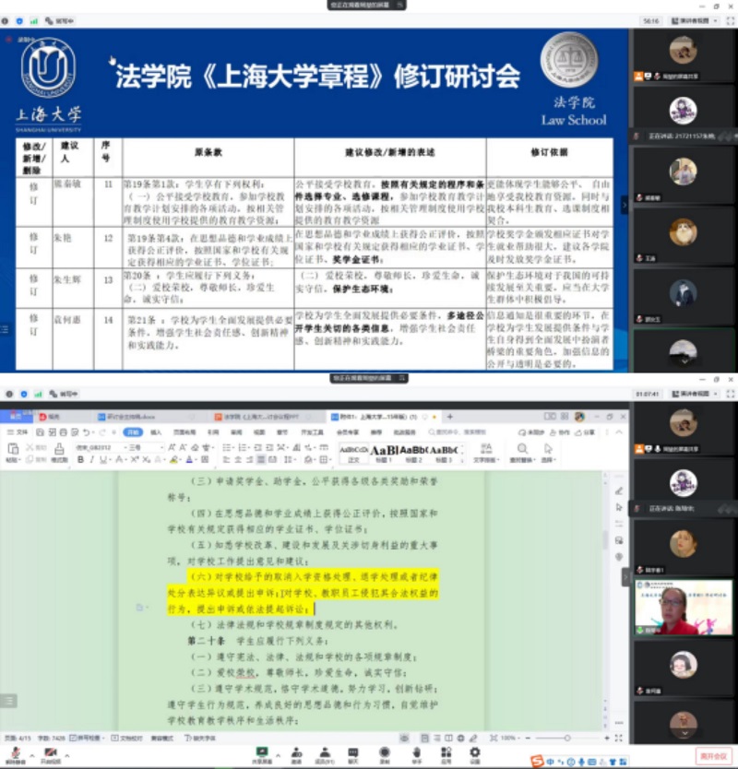Toggle underline formatting in WPS toolbar
Screen dimensions: 738x769
(x=103, y=459)
